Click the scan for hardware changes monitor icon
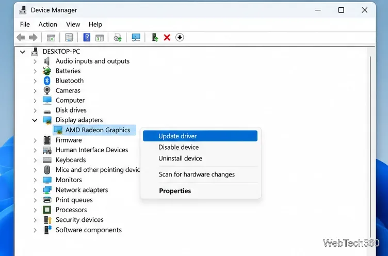The image size is (388, 256). [136, 38]
